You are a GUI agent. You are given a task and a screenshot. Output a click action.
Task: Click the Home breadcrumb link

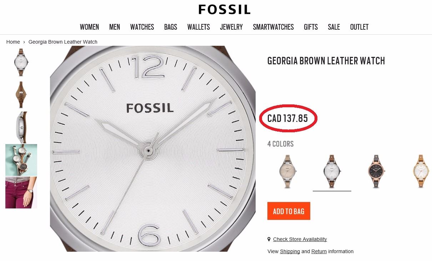(13, 42)
